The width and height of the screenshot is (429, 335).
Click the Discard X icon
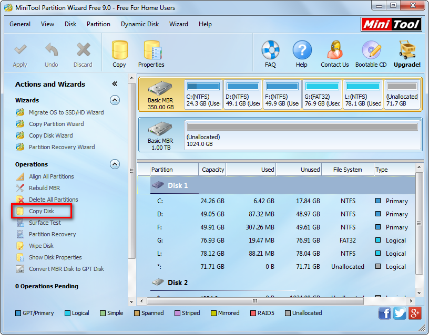(83, 50)
